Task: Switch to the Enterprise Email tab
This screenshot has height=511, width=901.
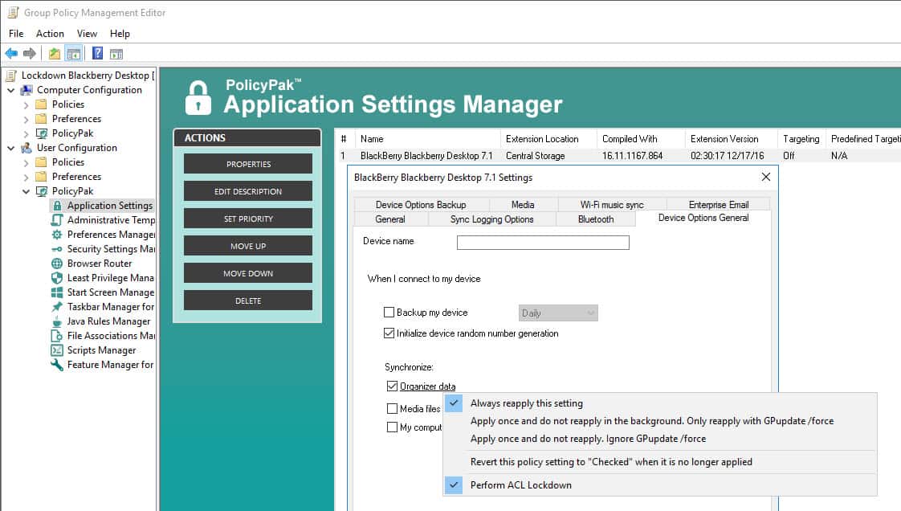Action: 718,205
